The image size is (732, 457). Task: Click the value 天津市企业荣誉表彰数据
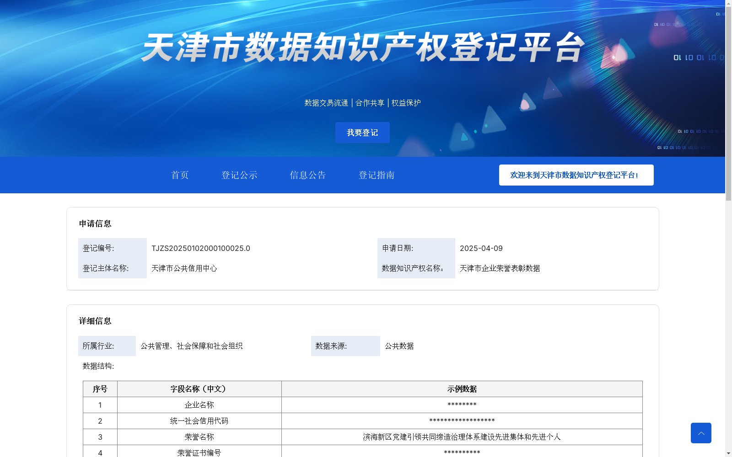tap(500, 268)
